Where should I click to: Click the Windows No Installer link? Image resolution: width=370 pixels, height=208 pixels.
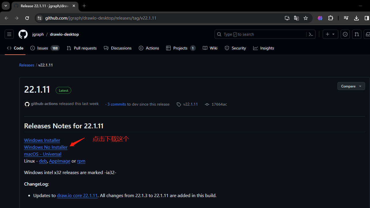46,147
